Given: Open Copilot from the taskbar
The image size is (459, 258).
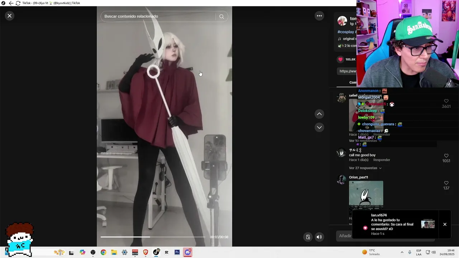Looking at the screenshot, I should coord(82,252).
